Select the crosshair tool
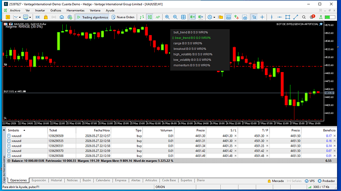The height and width of the screenshot is (191, 341). (262, 17)
